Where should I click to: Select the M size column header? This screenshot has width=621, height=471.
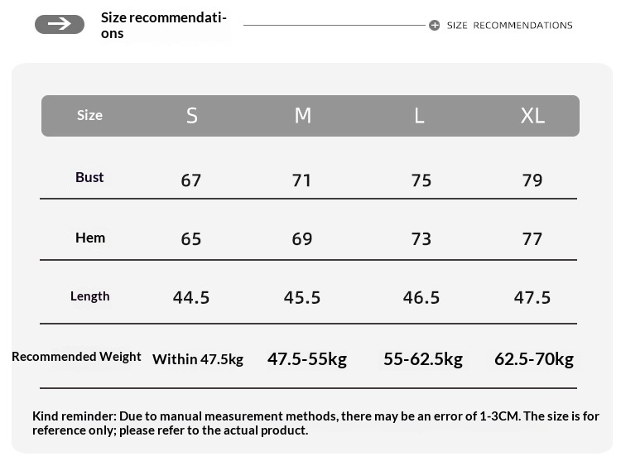(x=302, y=116)
